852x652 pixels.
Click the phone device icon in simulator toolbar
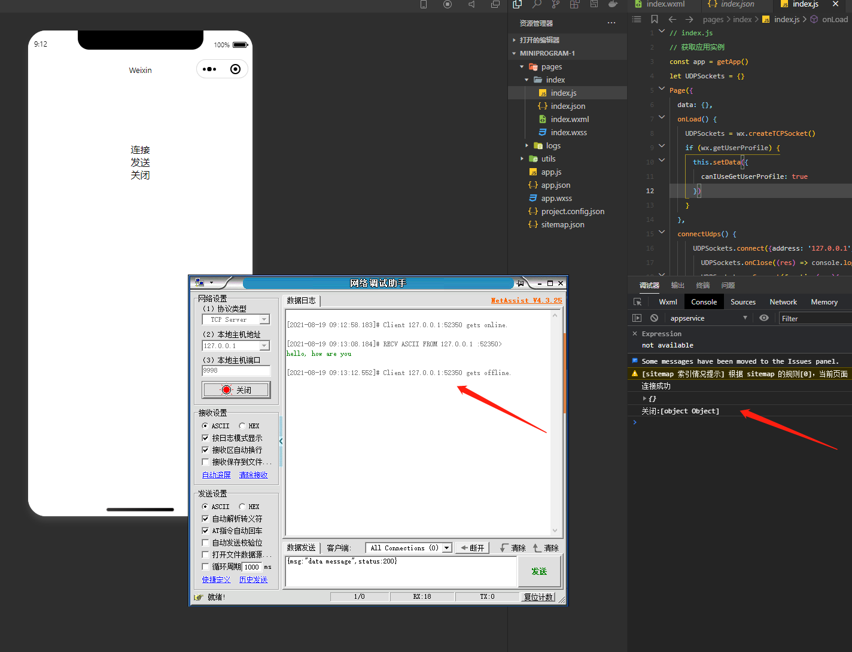coord(424,4)
